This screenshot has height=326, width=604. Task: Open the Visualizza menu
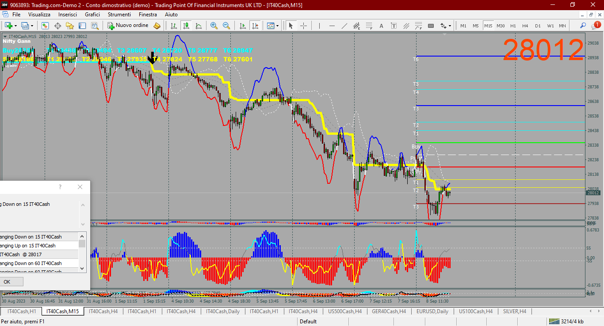point(39,15)
